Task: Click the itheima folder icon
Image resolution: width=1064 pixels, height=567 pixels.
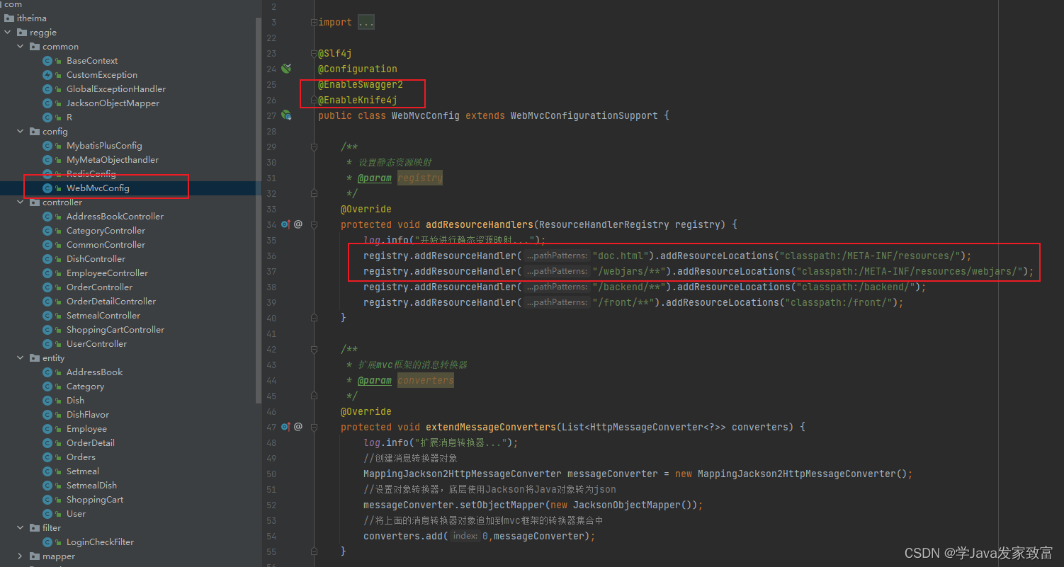Action: coord(9,18)
